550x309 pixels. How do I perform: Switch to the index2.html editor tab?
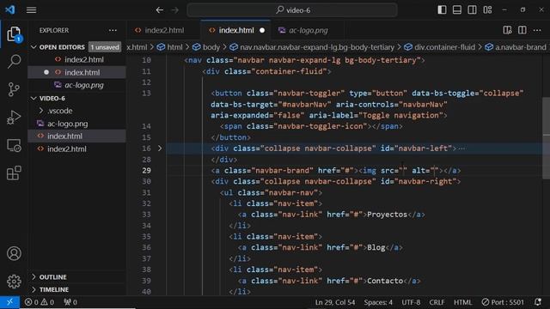point(164,31)
